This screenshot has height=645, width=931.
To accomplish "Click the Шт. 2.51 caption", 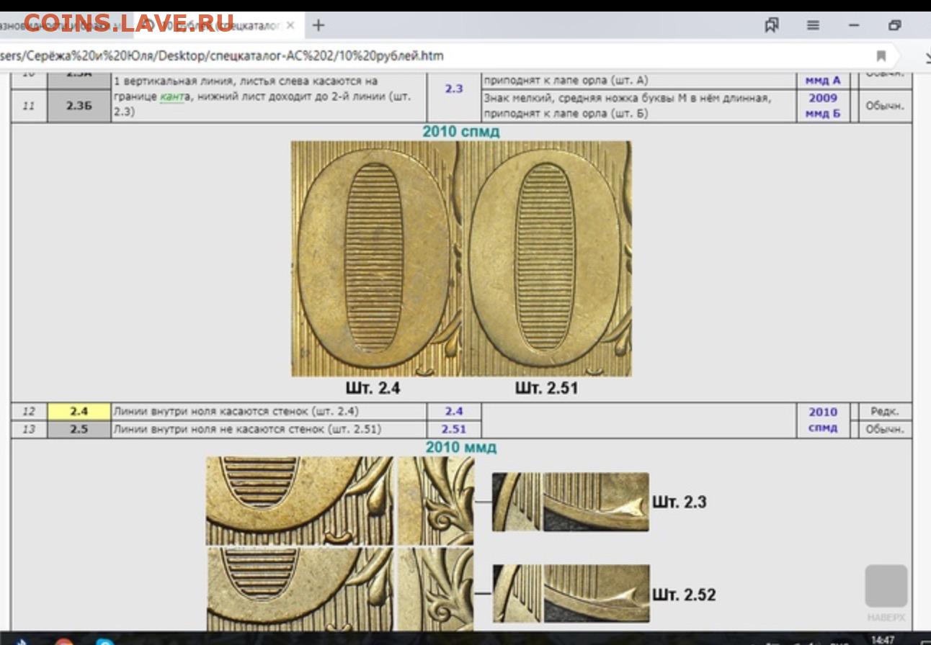I will click(x=546, y=389).
